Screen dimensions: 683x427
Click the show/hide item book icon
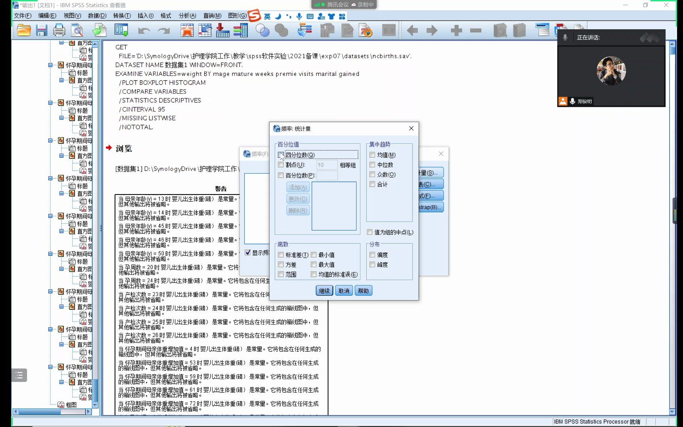(x=500, y=30)
